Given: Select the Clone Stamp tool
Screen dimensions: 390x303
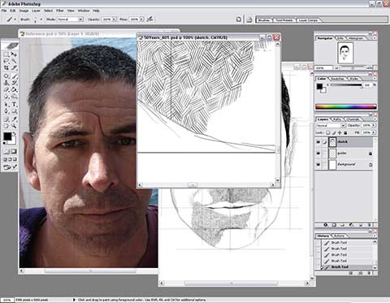Looking at the screenshot, I should pyautogui.click(x=6, y=83).
